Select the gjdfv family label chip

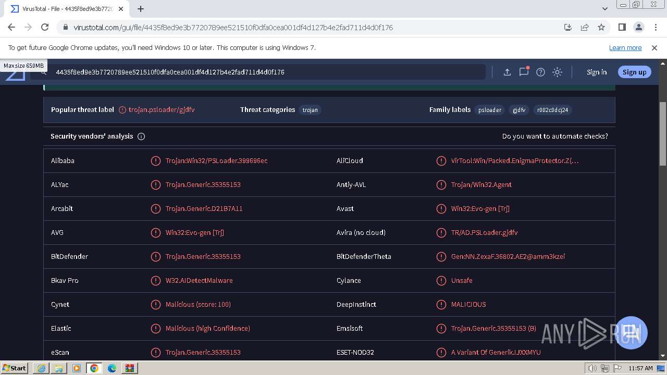pyautogui.click(x=519, y=110)
